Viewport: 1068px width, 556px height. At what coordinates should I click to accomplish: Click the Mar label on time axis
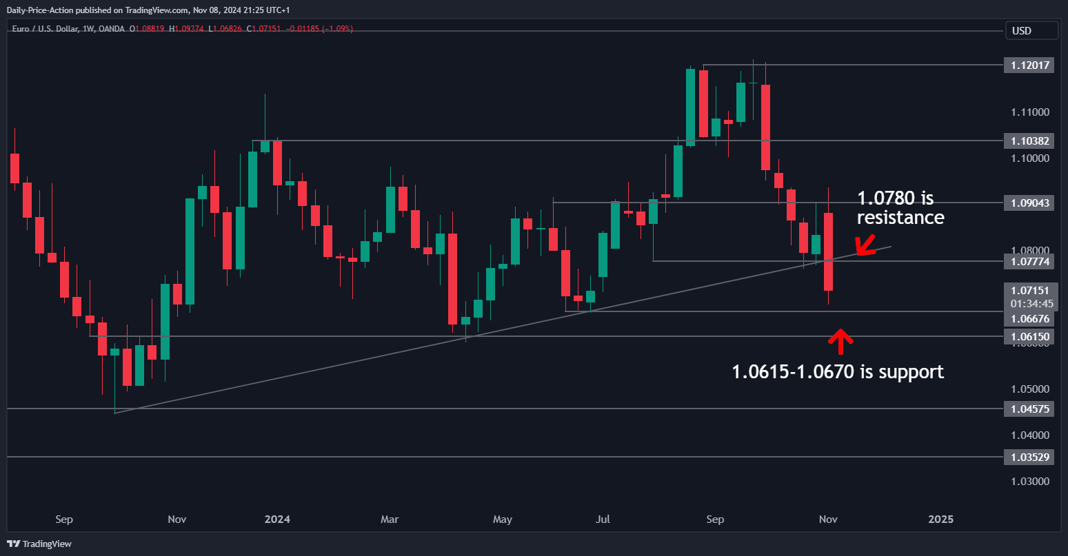[x=390, y=519]
